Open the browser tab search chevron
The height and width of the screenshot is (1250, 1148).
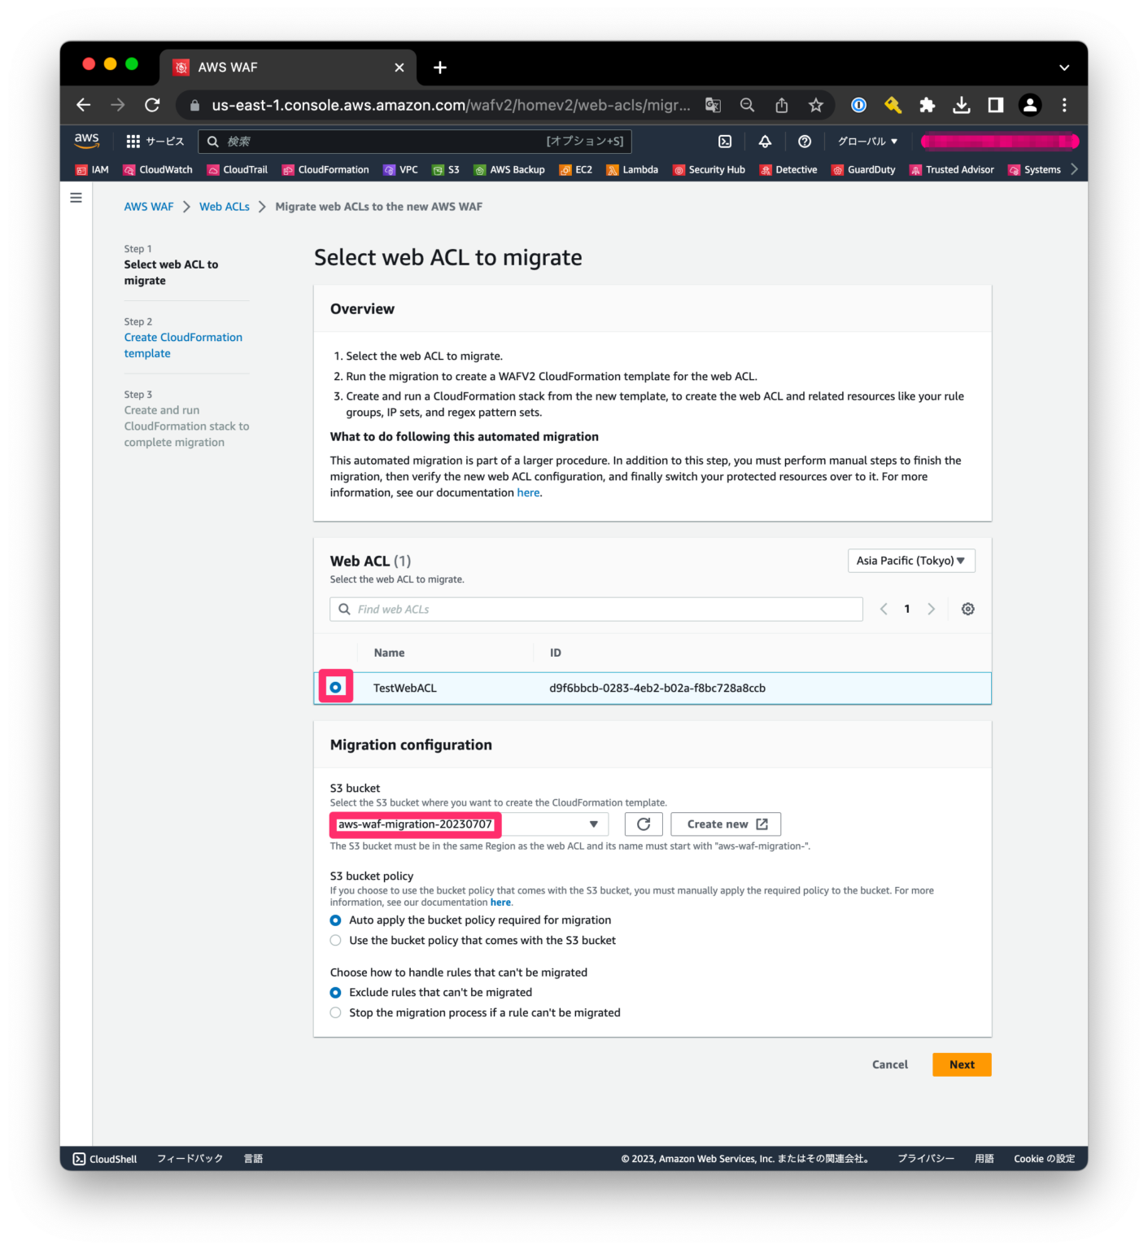point(1064,68)
